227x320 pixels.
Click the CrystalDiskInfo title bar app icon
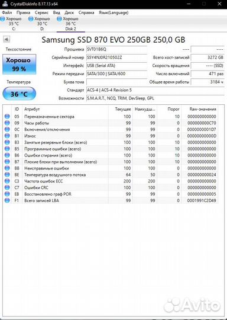point(5,4)
